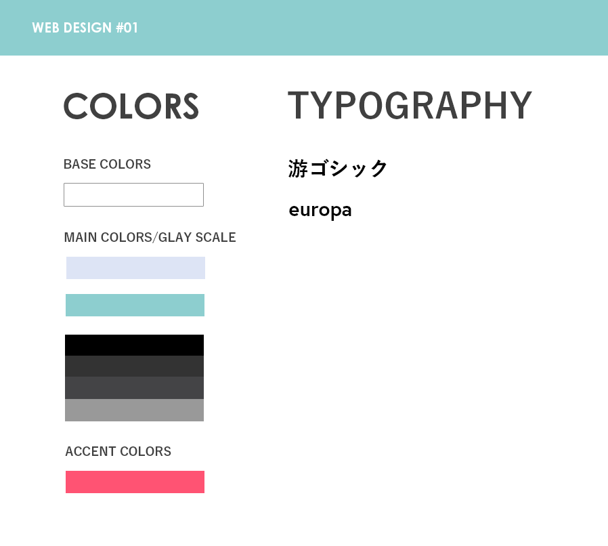Image resolution: width=608 pixels, height=546 pixels.
Task: Select the pure black grayscale swatch
Action: (134, 345)
